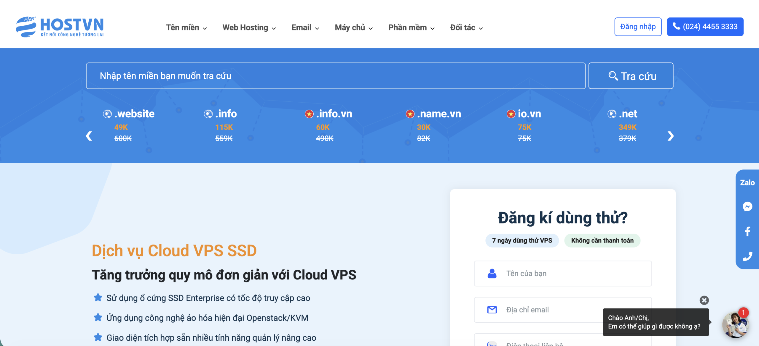Click the HOSTVN logo
Image resolution: width=759 pixels, height=346 pixels.
60,27
